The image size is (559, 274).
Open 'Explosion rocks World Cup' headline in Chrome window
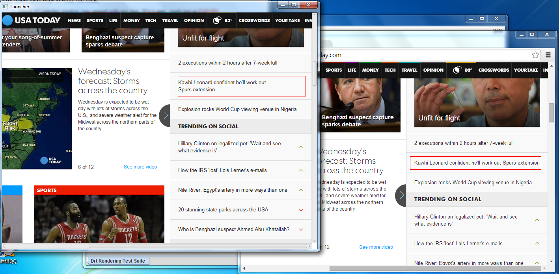(x=473, y=183)
